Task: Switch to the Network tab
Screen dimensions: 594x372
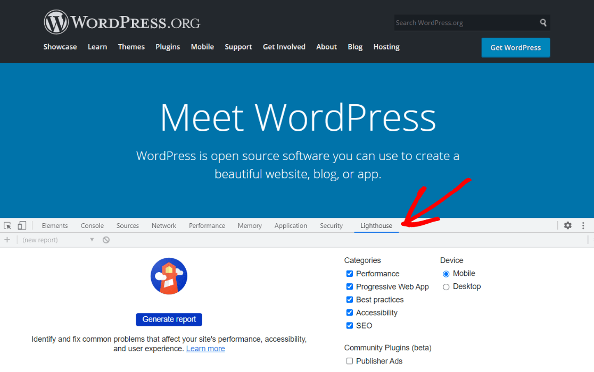Action: [x=164, y=226]
